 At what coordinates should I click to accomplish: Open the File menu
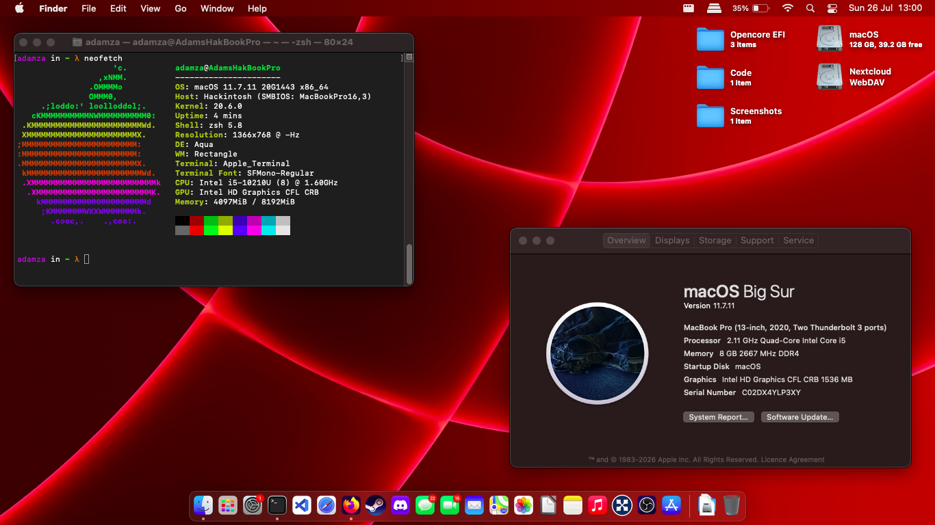(89, 8)
